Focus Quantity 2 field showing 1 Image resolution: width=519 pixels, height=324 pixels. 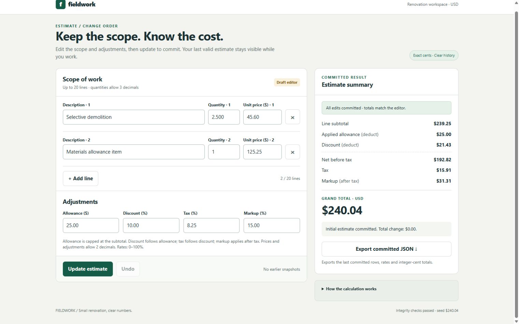coord(224,152)
